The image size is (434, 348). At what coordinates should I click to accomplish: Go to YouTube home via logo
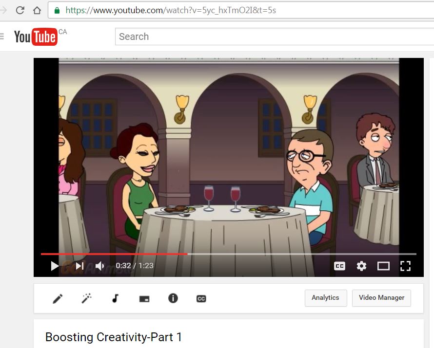tap(36, 37)
